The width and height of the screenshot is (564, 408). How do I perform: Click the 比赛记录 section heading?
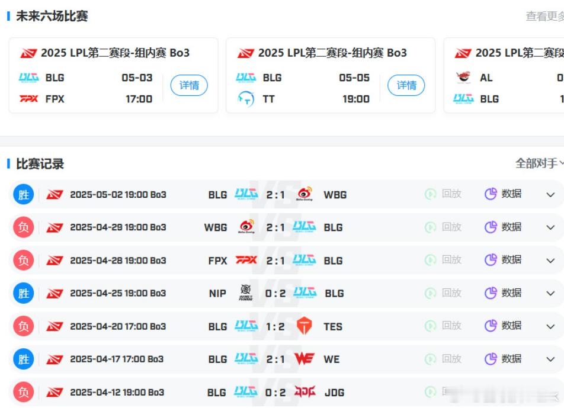[x=40, y=164]
